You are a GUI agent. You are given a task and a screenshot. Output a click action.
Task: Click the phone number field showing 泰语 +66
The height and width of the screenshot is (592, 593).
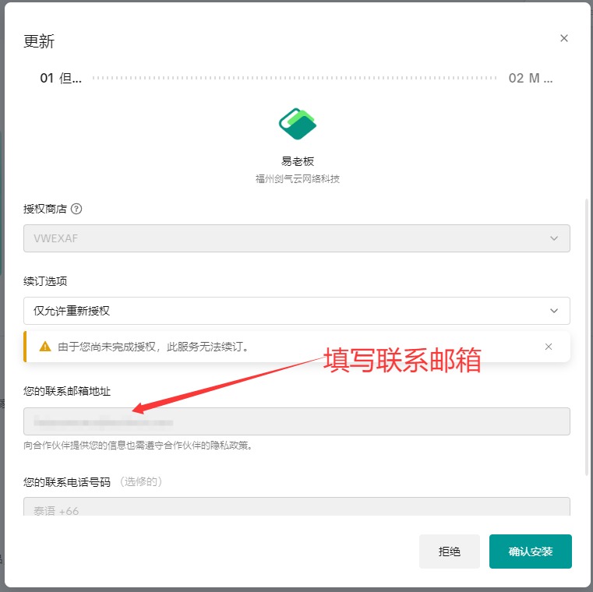point(296,506)
